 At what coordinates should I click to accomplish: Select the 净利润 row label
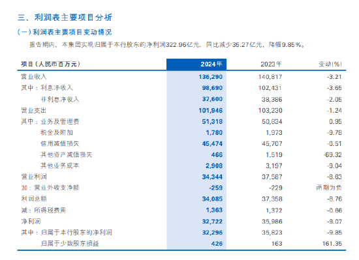(x=31, y=222)
